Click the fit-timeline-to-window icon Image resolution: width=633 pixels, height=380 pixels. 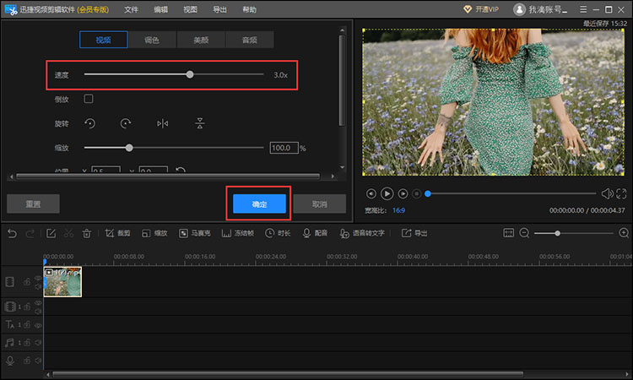point(508,232)
